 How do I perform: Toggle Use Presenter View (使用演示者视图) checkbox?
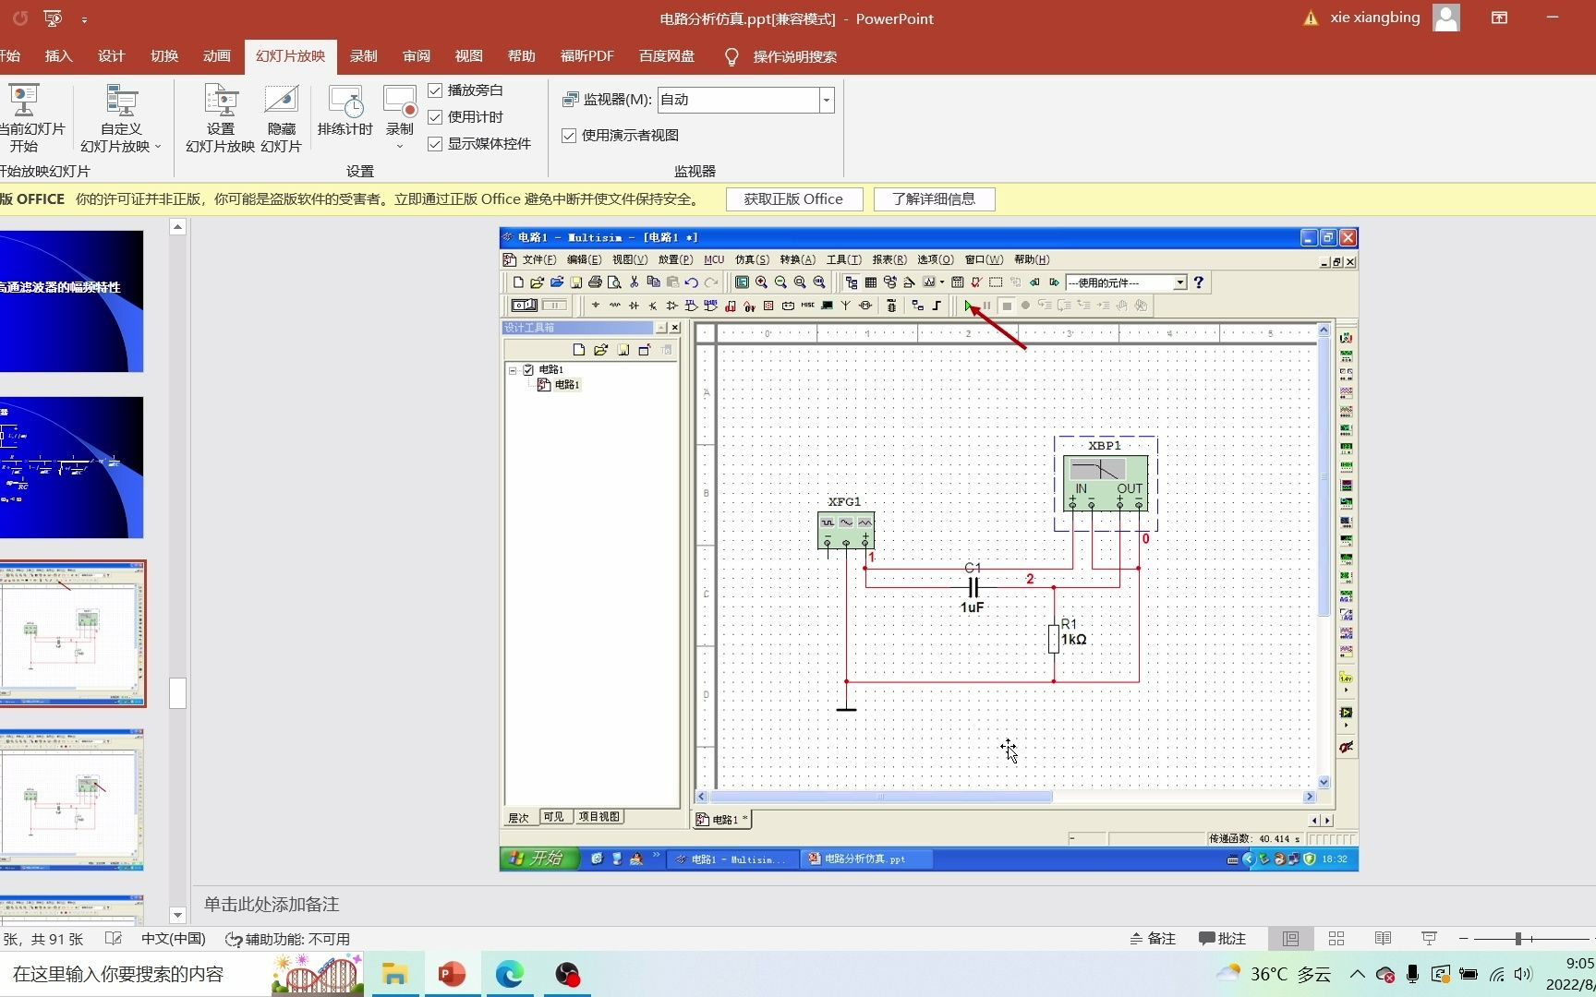point(569,136)
